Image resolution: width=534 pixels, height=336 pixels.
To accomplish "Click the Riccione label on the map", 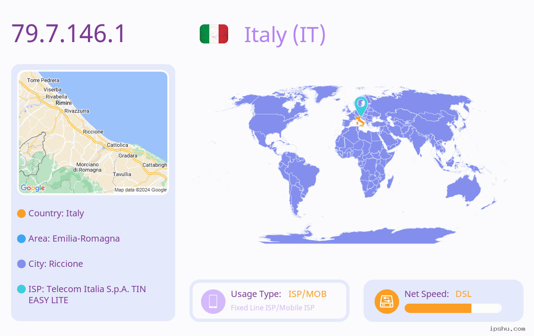I will click(x=93, y=132).
